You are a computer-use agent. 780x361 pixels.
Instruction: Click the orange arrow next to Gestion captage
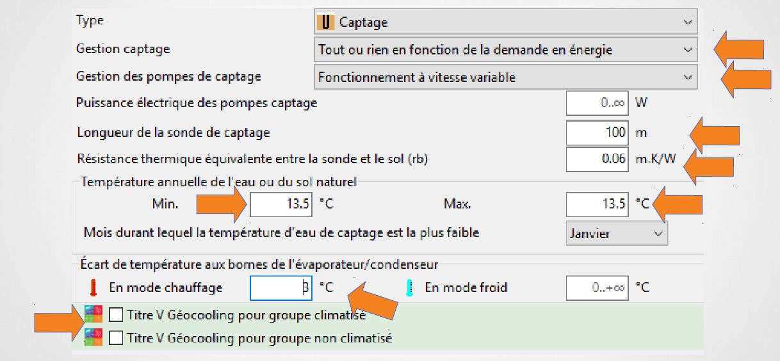click(740, 49)
